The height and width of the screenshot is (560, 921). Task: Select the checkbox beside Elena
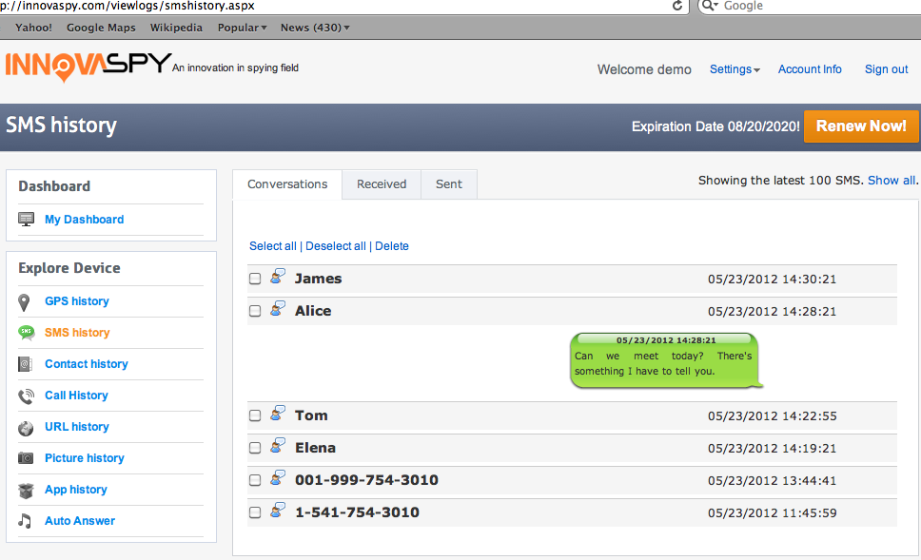[255, 448]
